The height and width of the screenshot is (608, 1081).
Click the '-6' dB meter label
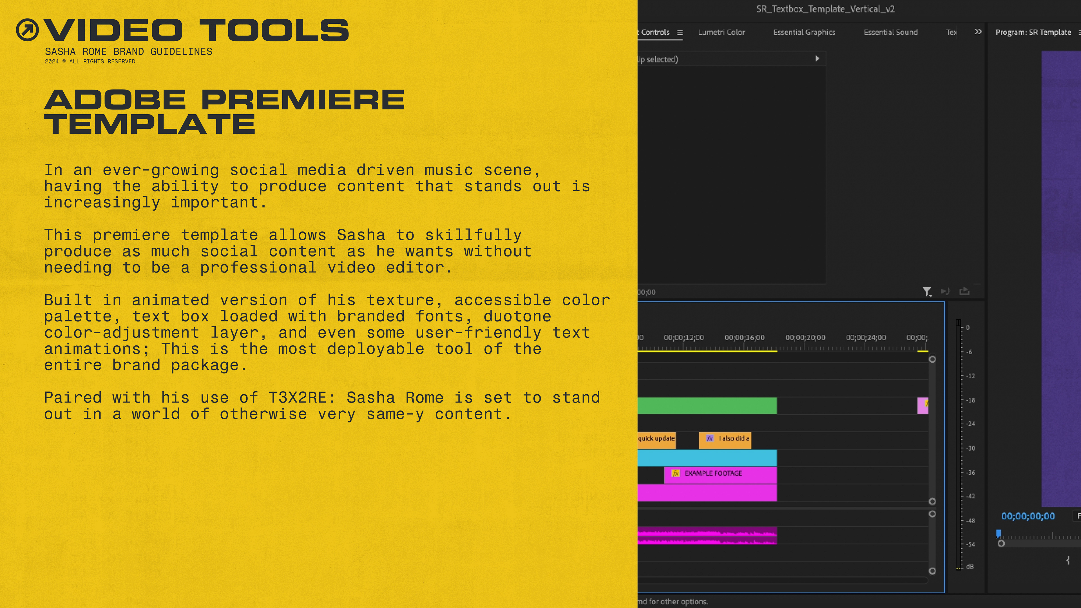tap(969, 352)
